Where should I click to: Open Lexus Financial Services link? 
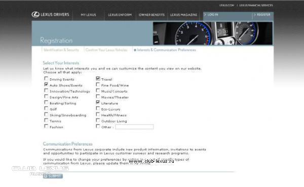pyautogui.click(x=256, y=6)
